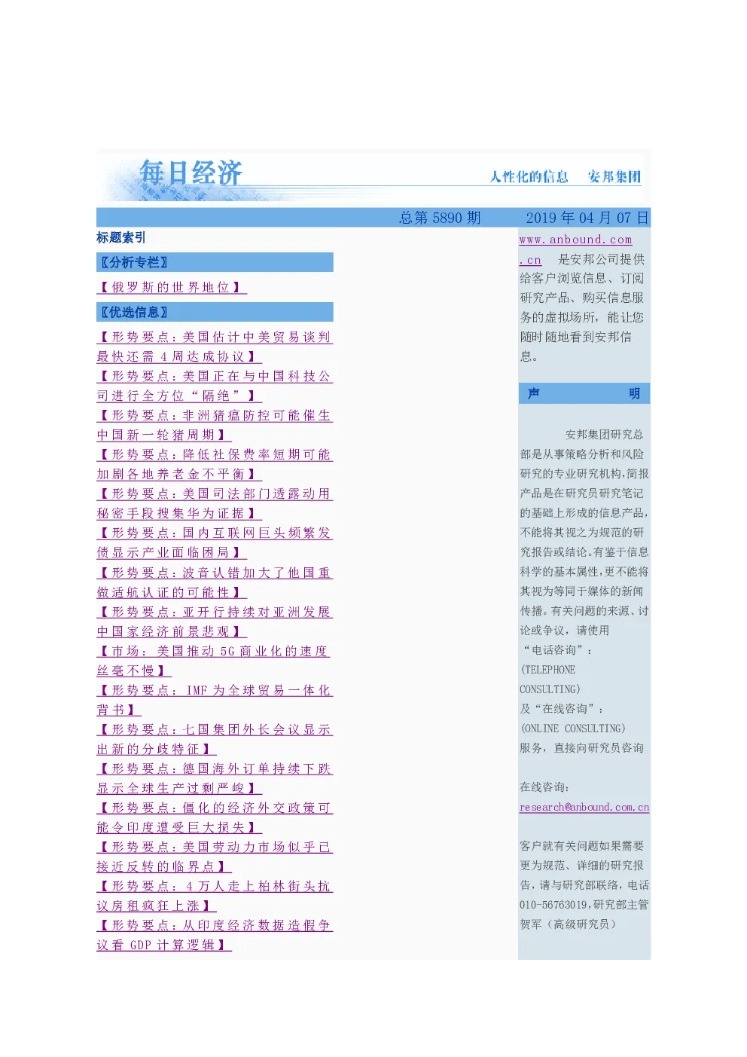The image size is (747, 1057).
Task: Open link 美国估计中美贸易谈判最快还需4周达成协议
Action: click(x=215, y=347)
